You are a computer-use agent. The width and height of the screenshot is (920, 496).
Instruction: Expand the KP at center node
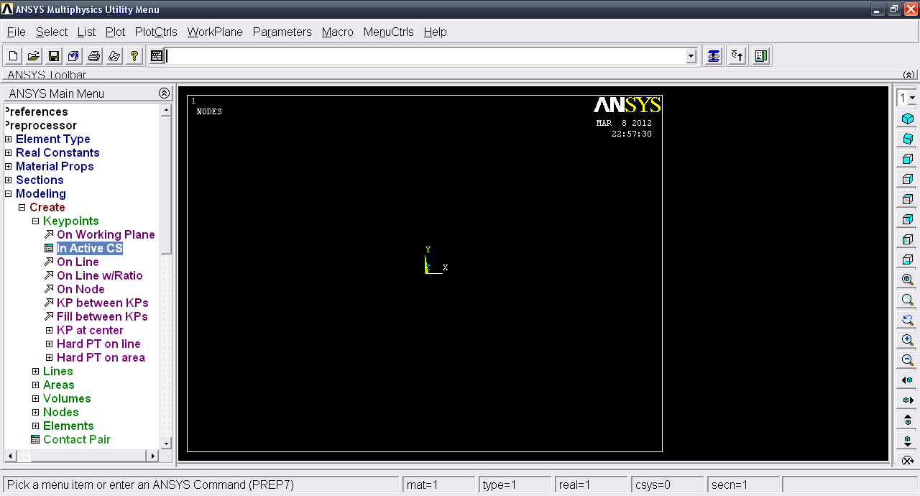point(50,331)
